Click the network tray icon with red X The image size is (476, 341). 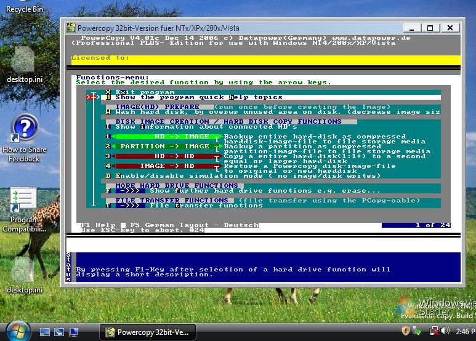pyautogui.click(x=434, y=331)
